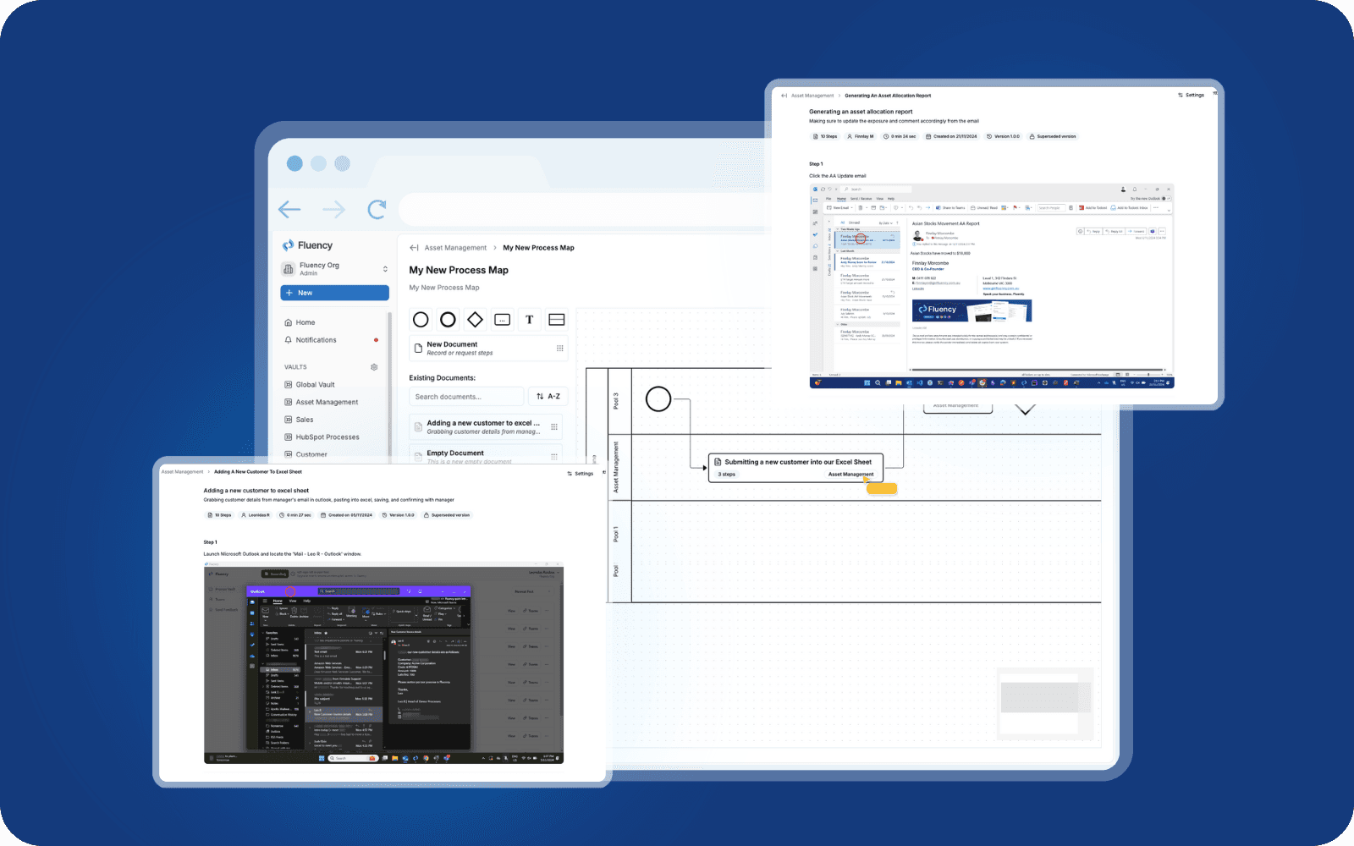Image resolution: width=1354 pixels, height=846 pixels.
Task: Reload the page with the refresh icon
Action: tap(377, 209)
